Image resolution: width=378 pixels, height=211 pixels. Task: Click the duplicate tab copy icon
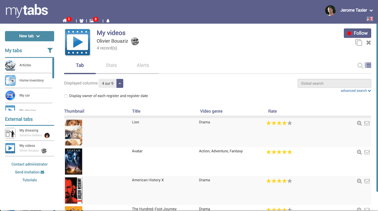[x=359, y=42]
